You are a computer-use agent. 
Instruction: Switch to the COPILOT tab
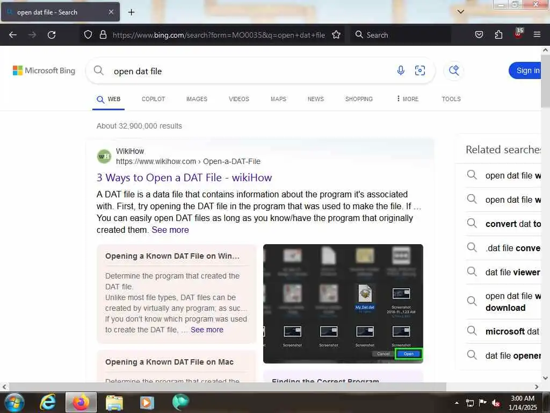tap(153, 99)
